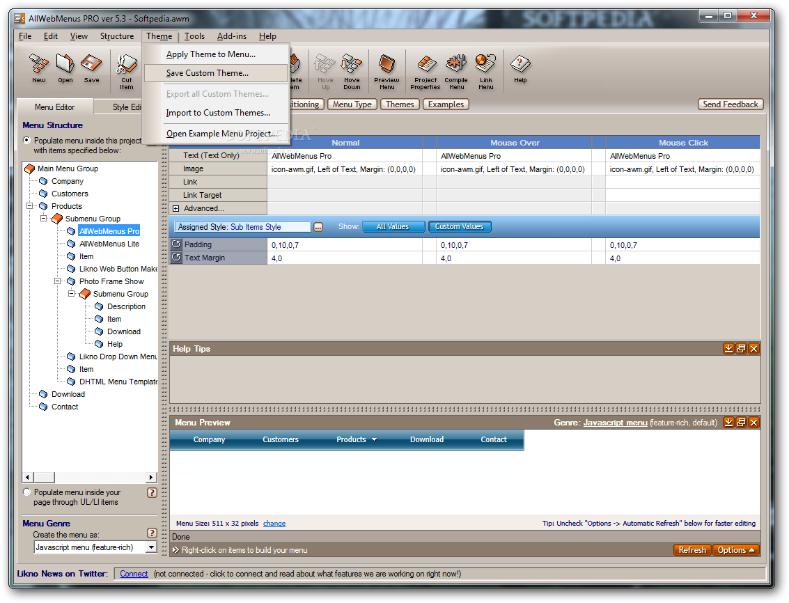Open the File menu
This screenshot has width=789, height=603.
click(x=25, y=36)
